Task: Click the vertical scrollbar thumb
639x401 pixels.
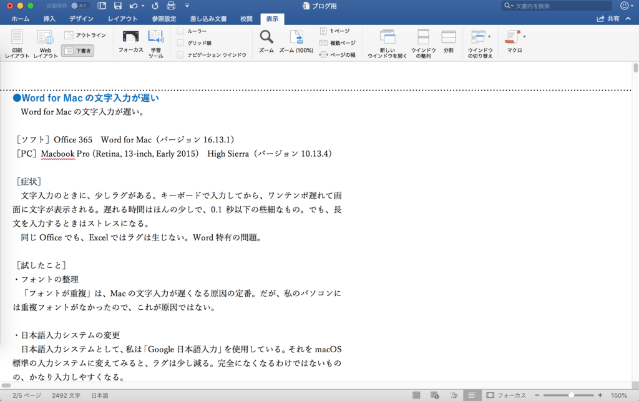Action: [635, 67]
